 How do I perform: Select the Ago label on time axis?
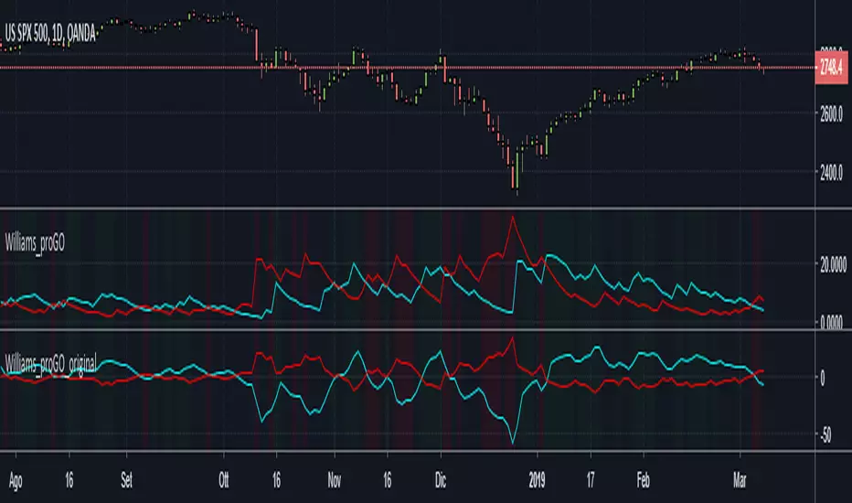pos(16,477)
